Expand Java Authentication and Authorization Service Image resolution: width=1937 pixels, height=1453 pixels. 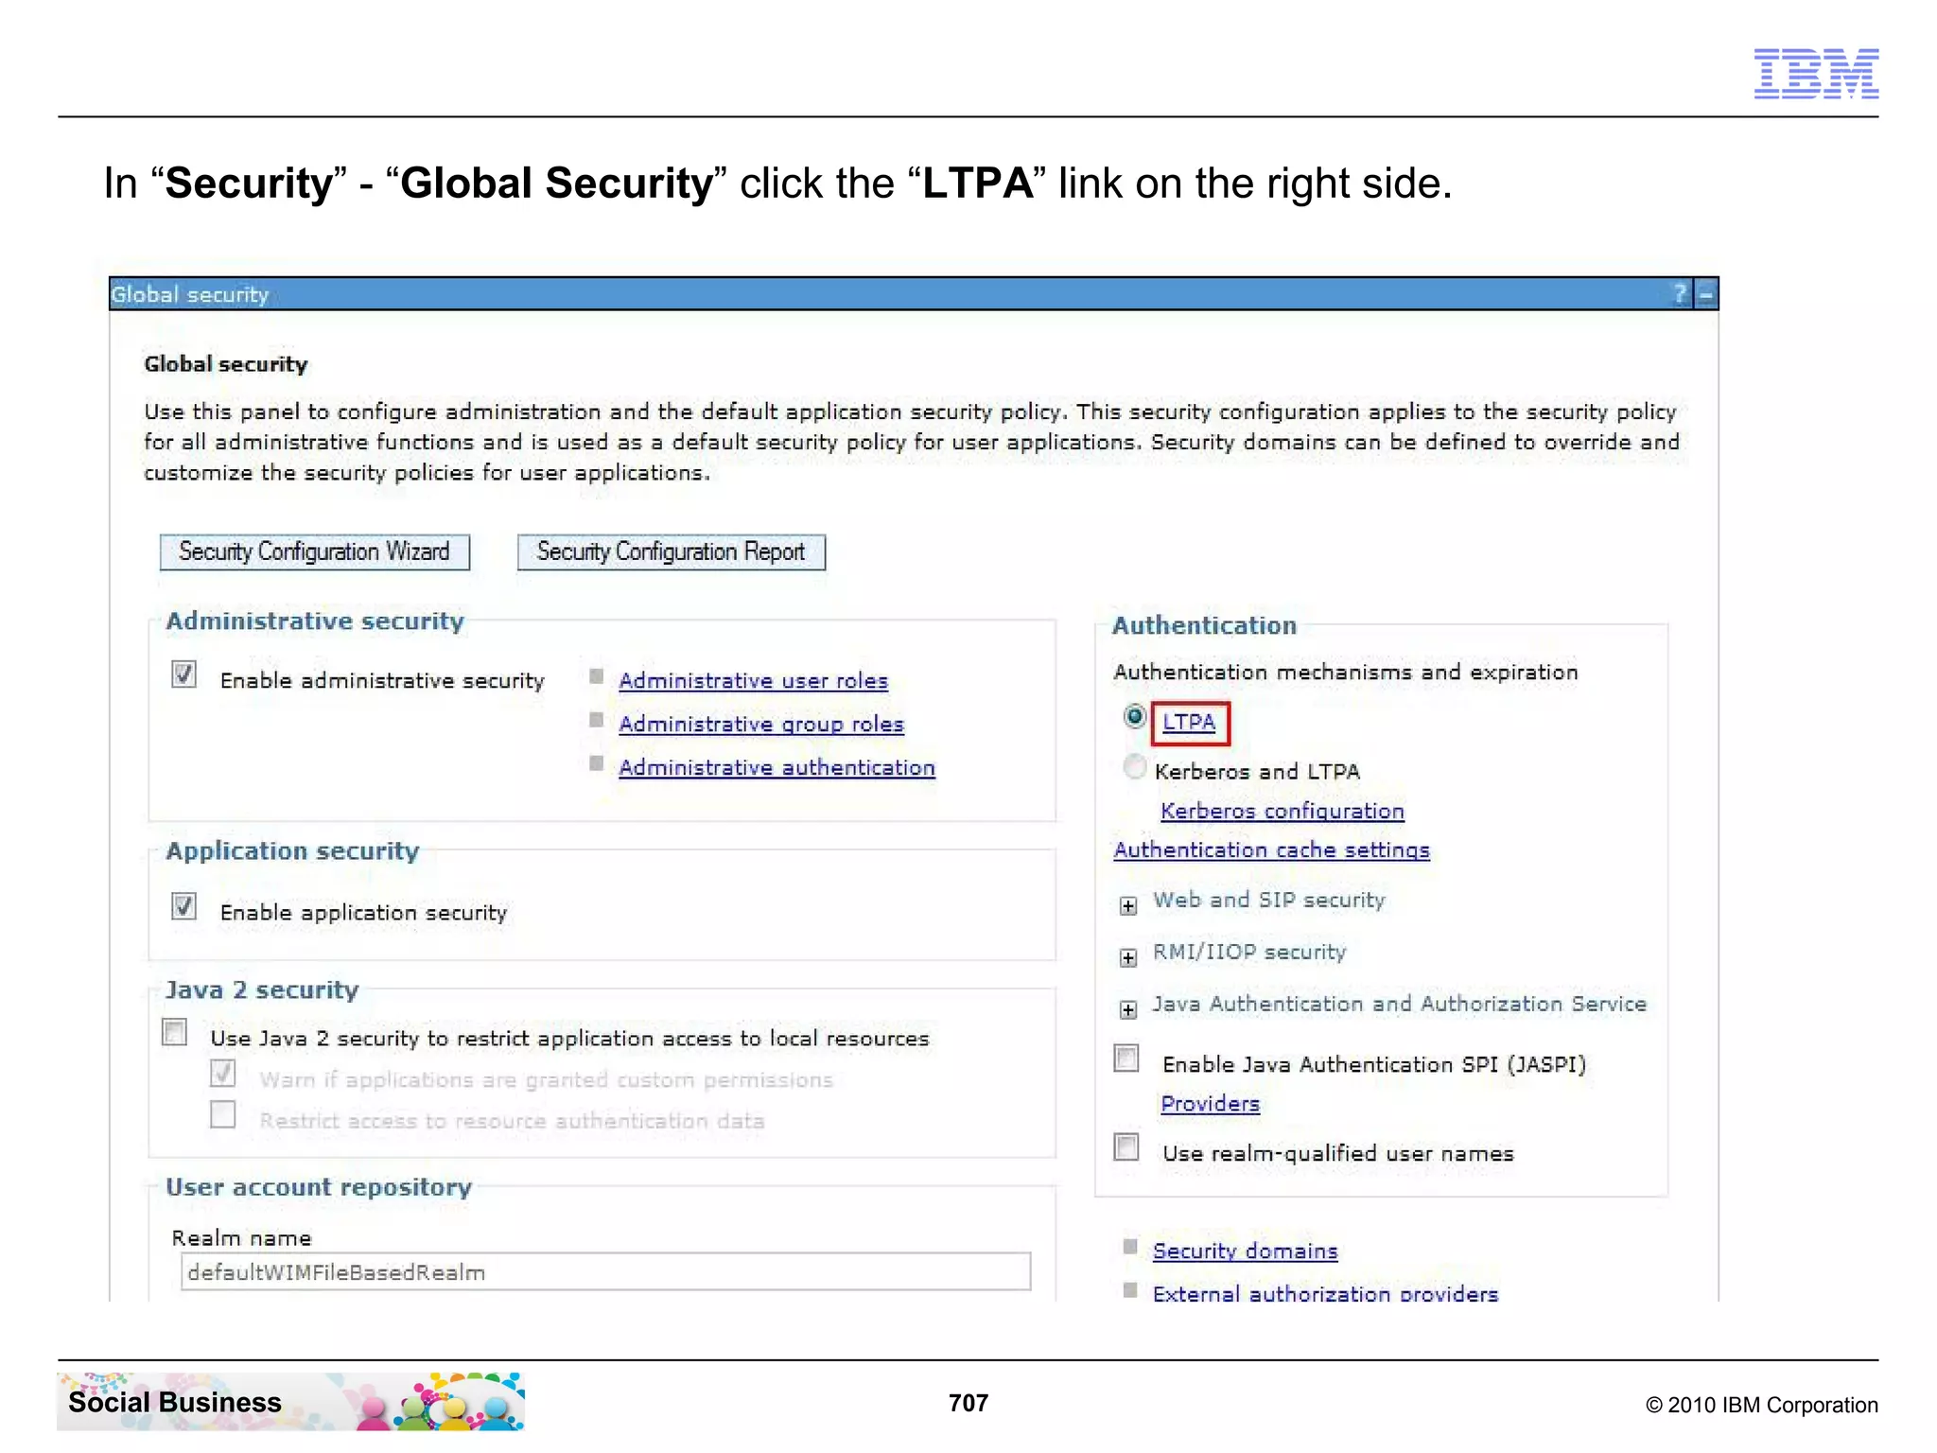tap(1128, 1010)
